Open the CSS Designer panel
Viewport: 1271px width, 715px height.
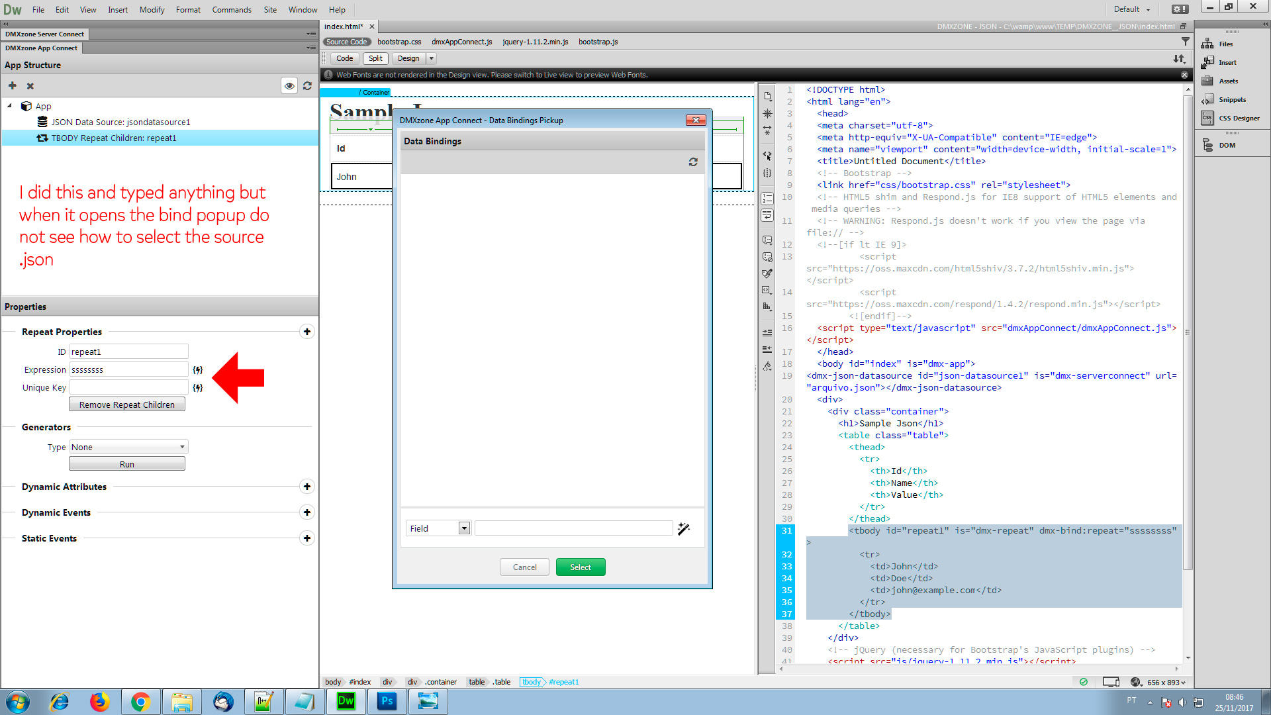click(1231, 118)
